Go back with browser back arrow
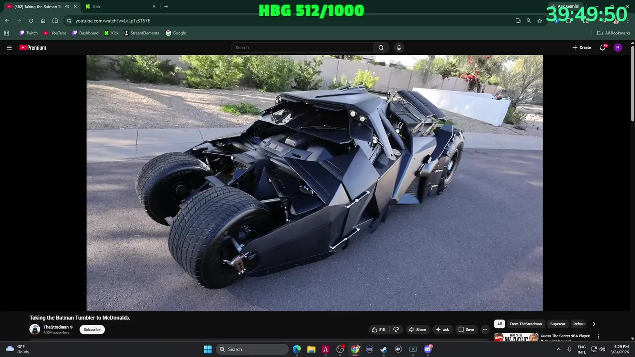Screen dimensions: 635x357 [7, 21]
